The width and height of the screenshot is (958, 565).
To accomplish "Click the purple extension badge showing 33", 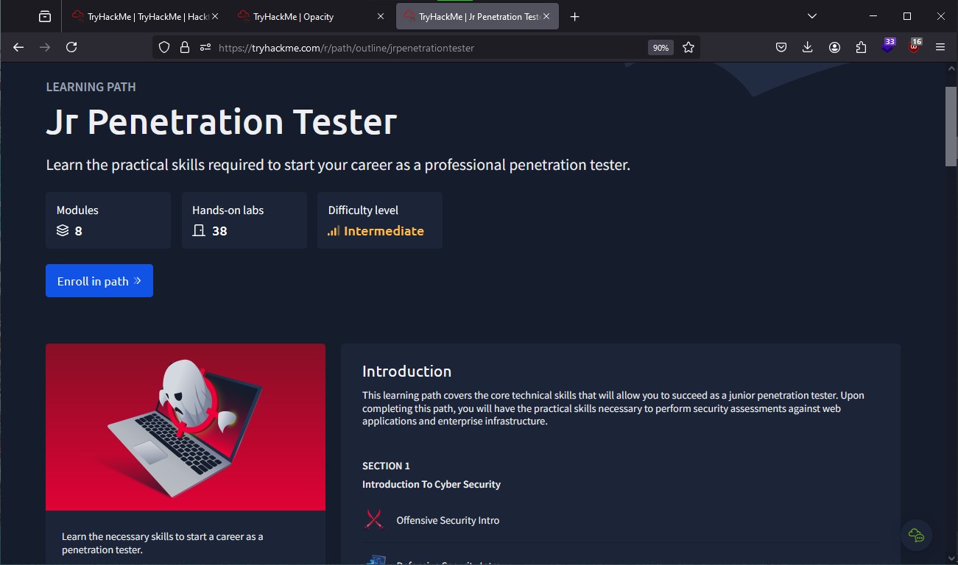I will click(x=889, y=46).
